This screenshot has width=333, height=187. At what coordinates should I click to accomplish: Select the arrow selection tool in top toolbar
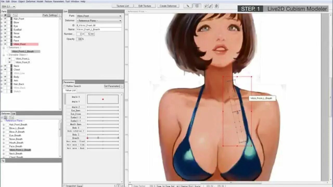tap(188, 6)
